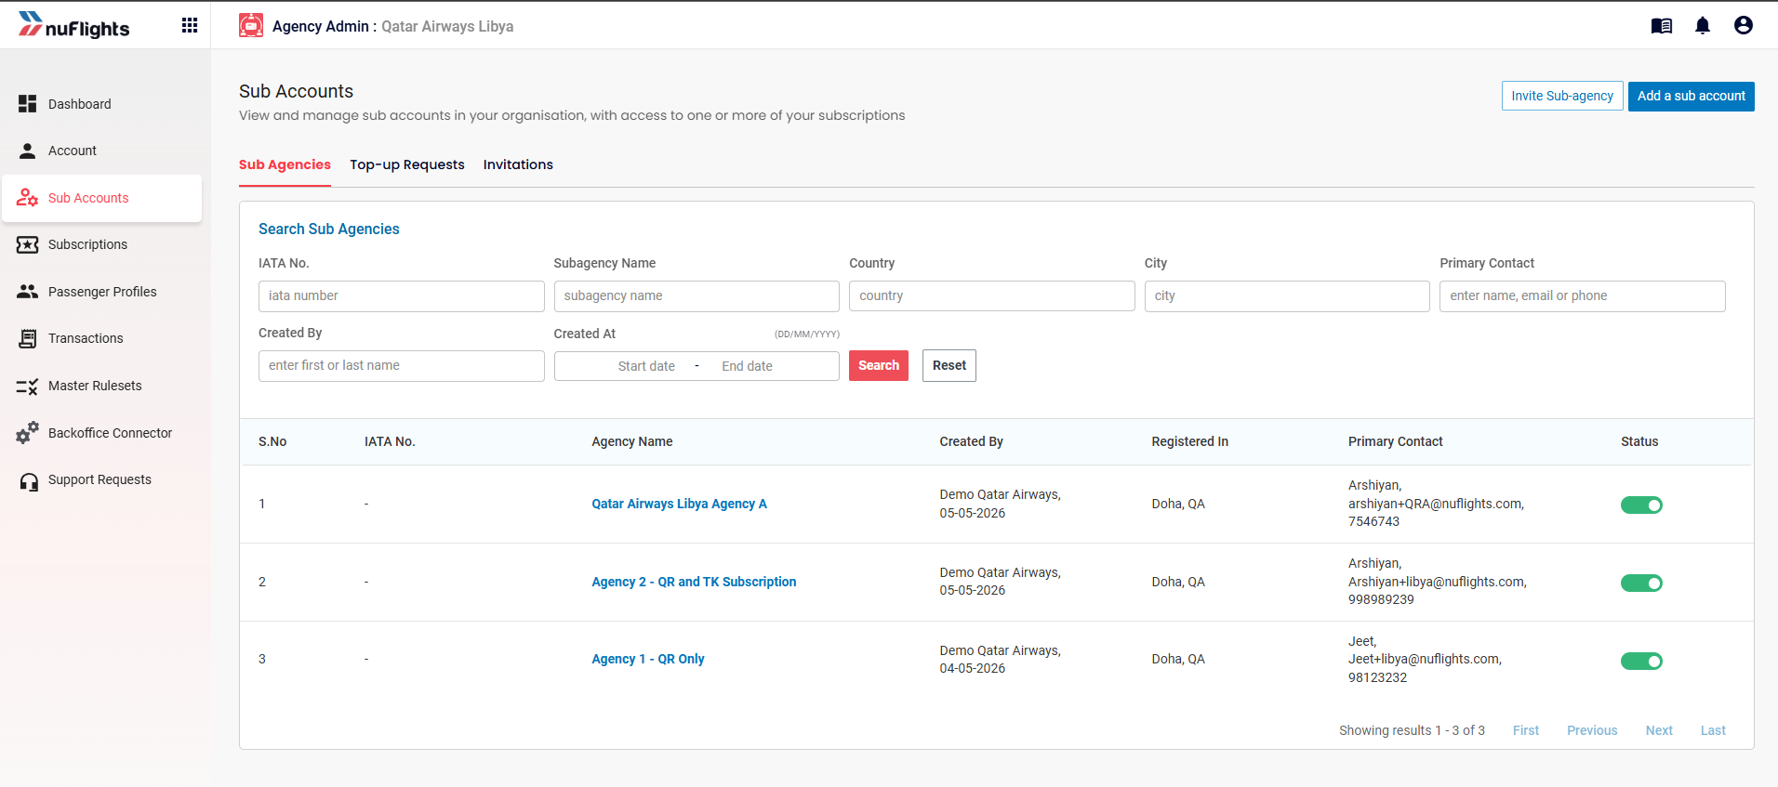Click the 'Showing results 1 - 3 of 3' text

1412,730
